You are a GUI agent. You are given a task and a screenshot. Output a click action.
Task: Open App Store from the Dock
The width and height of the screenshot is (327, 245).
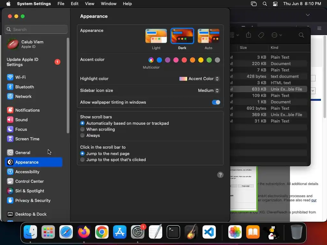(x=120, y=232)
